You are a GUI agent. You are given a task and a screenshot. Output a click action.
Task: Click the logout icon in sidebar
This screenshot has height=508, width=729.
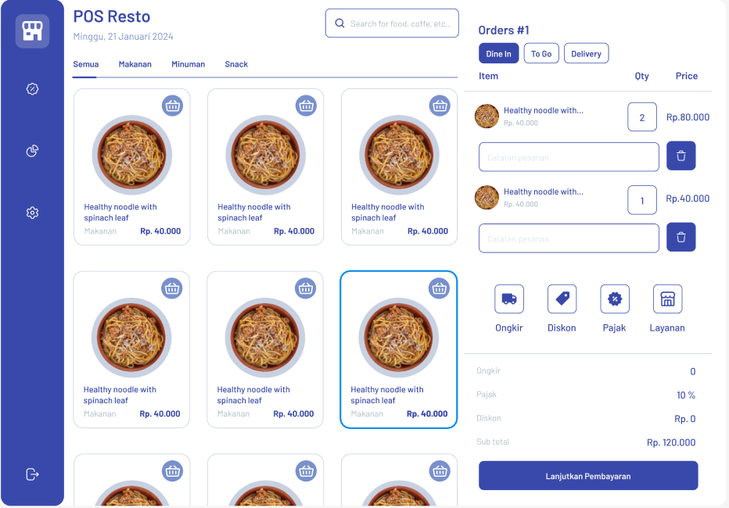(32, 474)
